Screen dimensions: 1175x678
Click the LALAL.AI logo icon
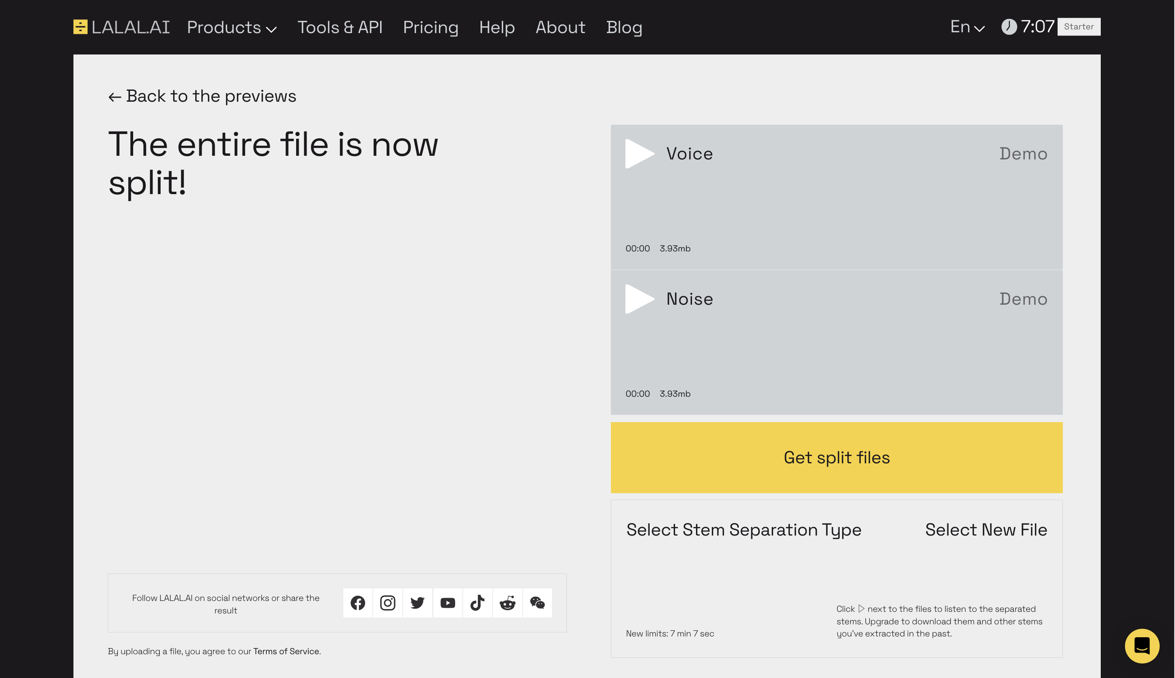coord(81,27)
